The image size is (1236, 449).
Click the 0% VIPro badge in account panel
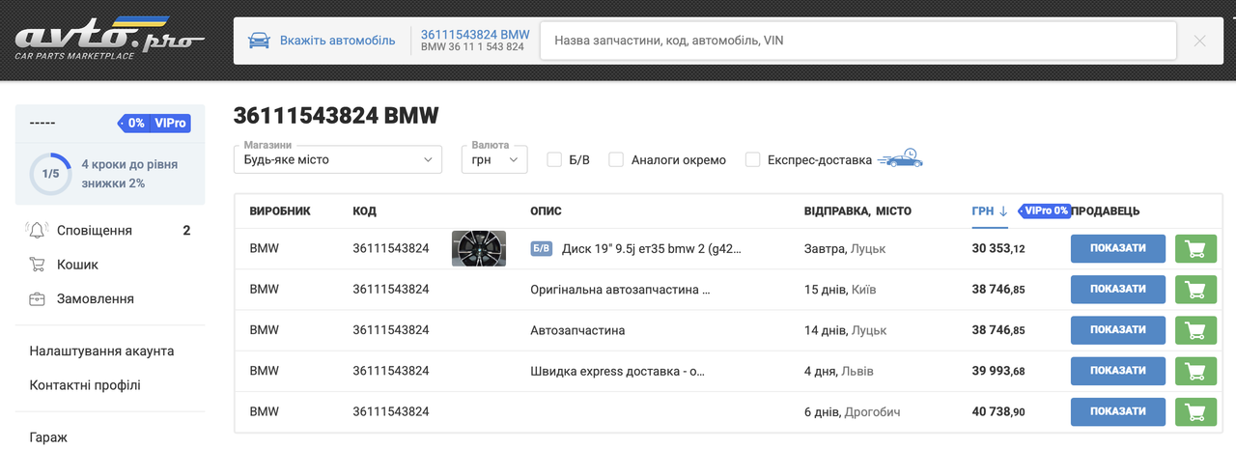(154, 123)
